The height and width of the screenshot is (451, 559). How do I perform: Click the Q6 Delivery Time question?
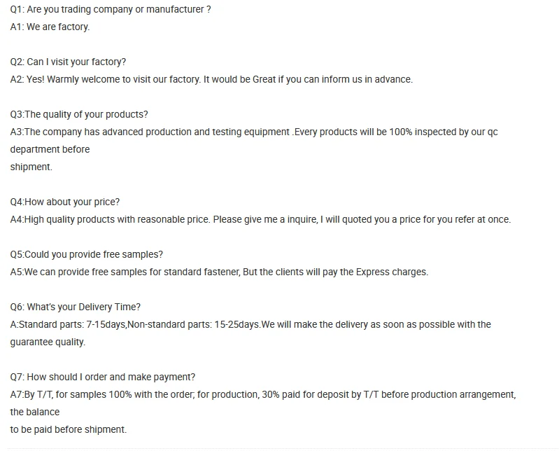pyautogui.click(x=76, y=307)
